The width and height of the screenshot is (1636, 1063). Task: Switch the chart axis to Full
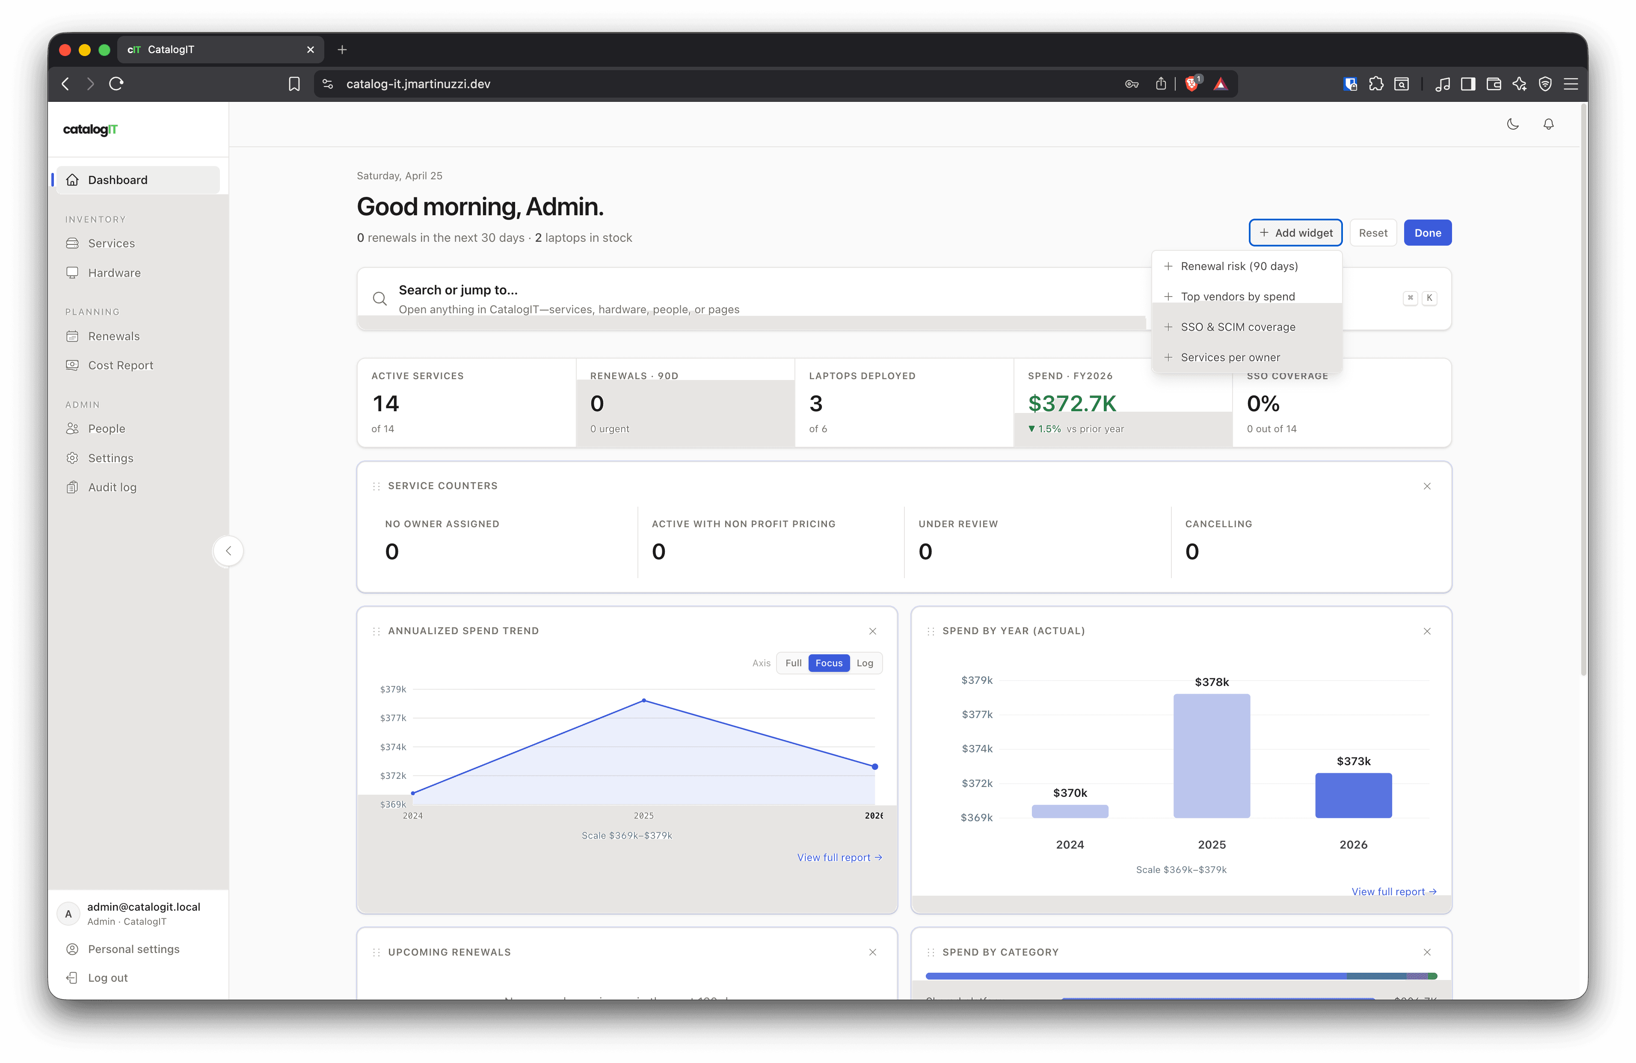point(793,663)
